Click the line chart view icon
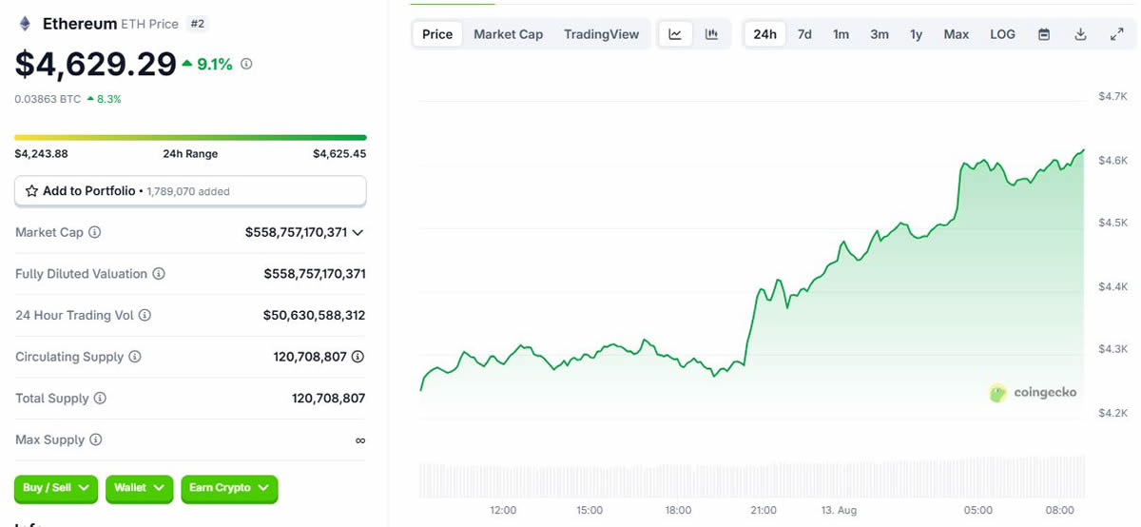This screenshot has width=1141, height=527. click(x=675, y=34)
